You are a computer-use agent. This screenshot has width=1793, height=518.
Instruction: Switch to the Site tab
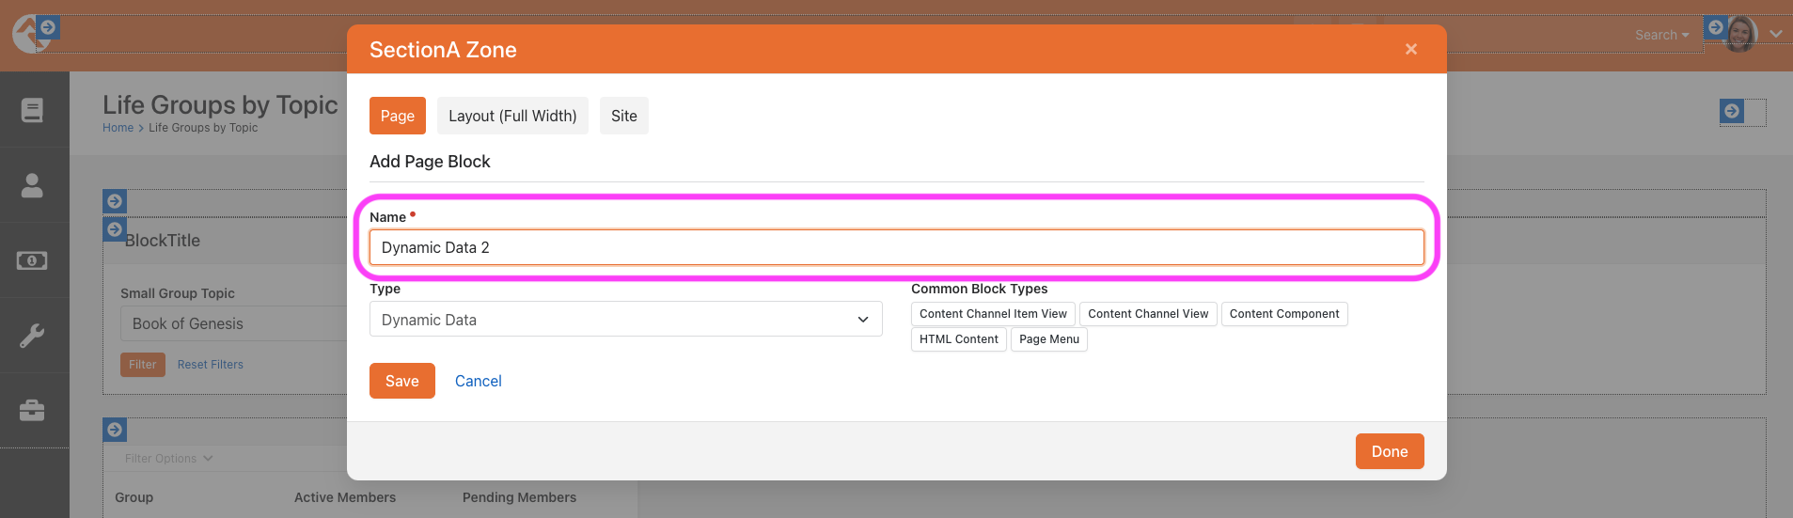(624, 116)
